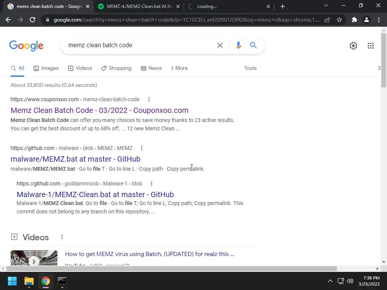This screenshot has width=387, height=290.
Task: Open the search Tools options
Action: [x=250, y=68]
